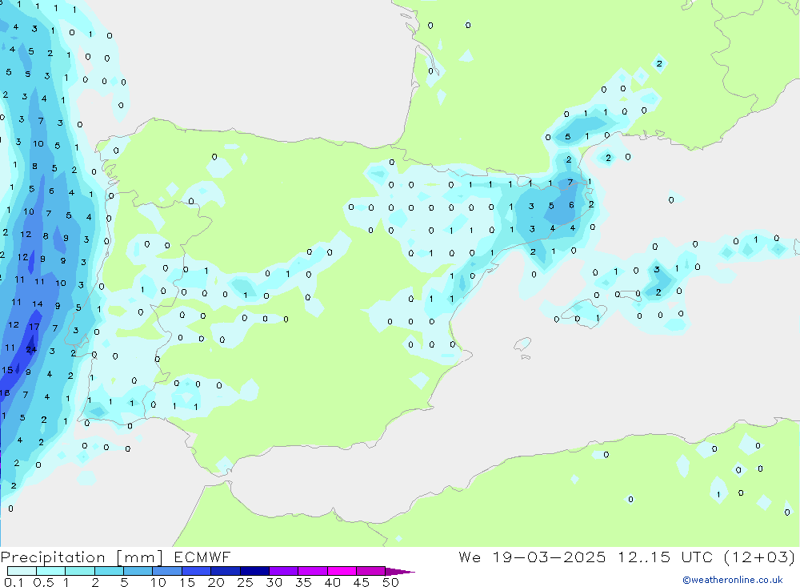The height and width of the screenshot is (587, 800).
Task: Click the 'ECMWF' model label
Action: click(x=202, y=557)
